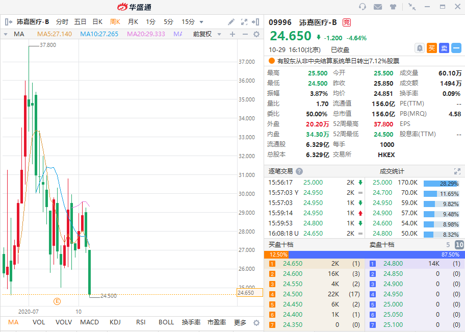Select ask level 5 price 25.000
The width and height of the screenshot is (465, 332).
pos(393,304)
